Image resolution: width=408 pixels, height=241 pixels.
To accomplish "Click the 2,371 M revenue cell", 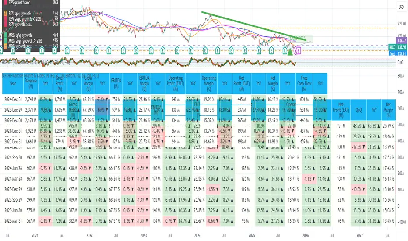I will (31, 110).
